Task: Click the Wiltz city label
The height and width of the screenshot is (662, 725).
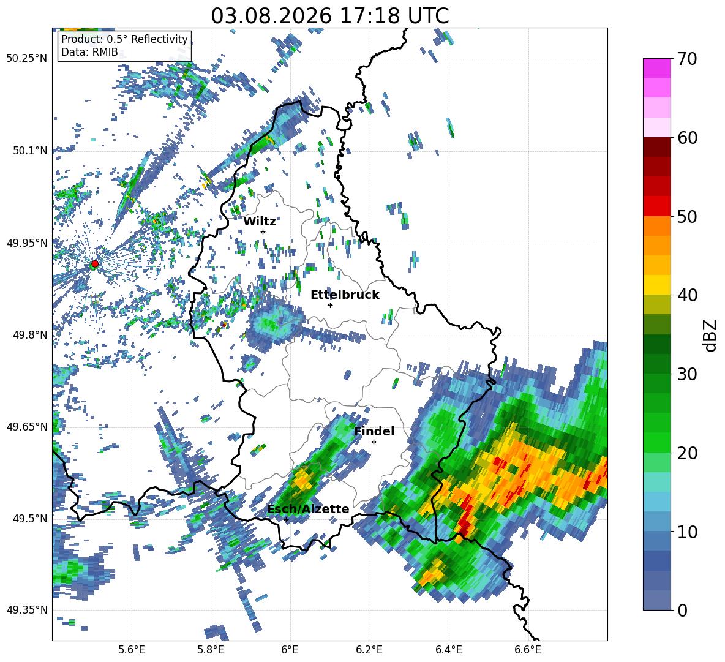Action: point(260,221)
